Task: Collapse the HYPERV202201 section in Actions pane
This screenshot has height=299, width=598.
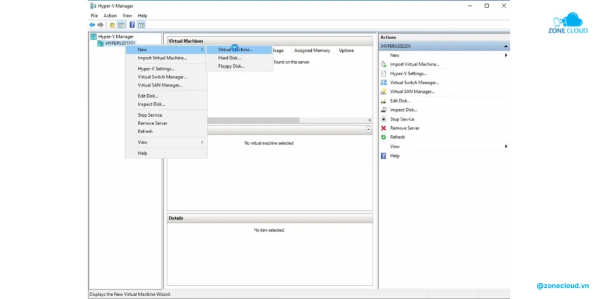Action: pos(506,46)
